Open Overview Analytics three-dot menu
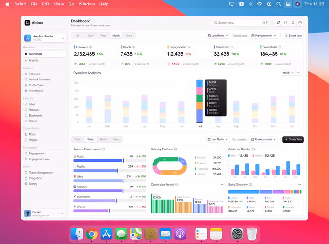 point(298,73)
